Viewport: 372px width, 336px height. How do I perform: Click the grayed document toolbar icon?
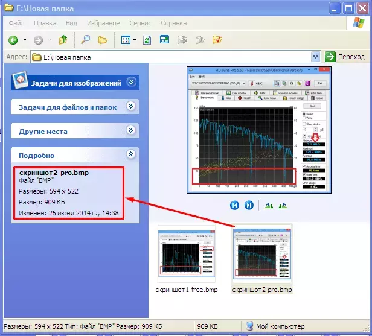(x=200, y=40)
